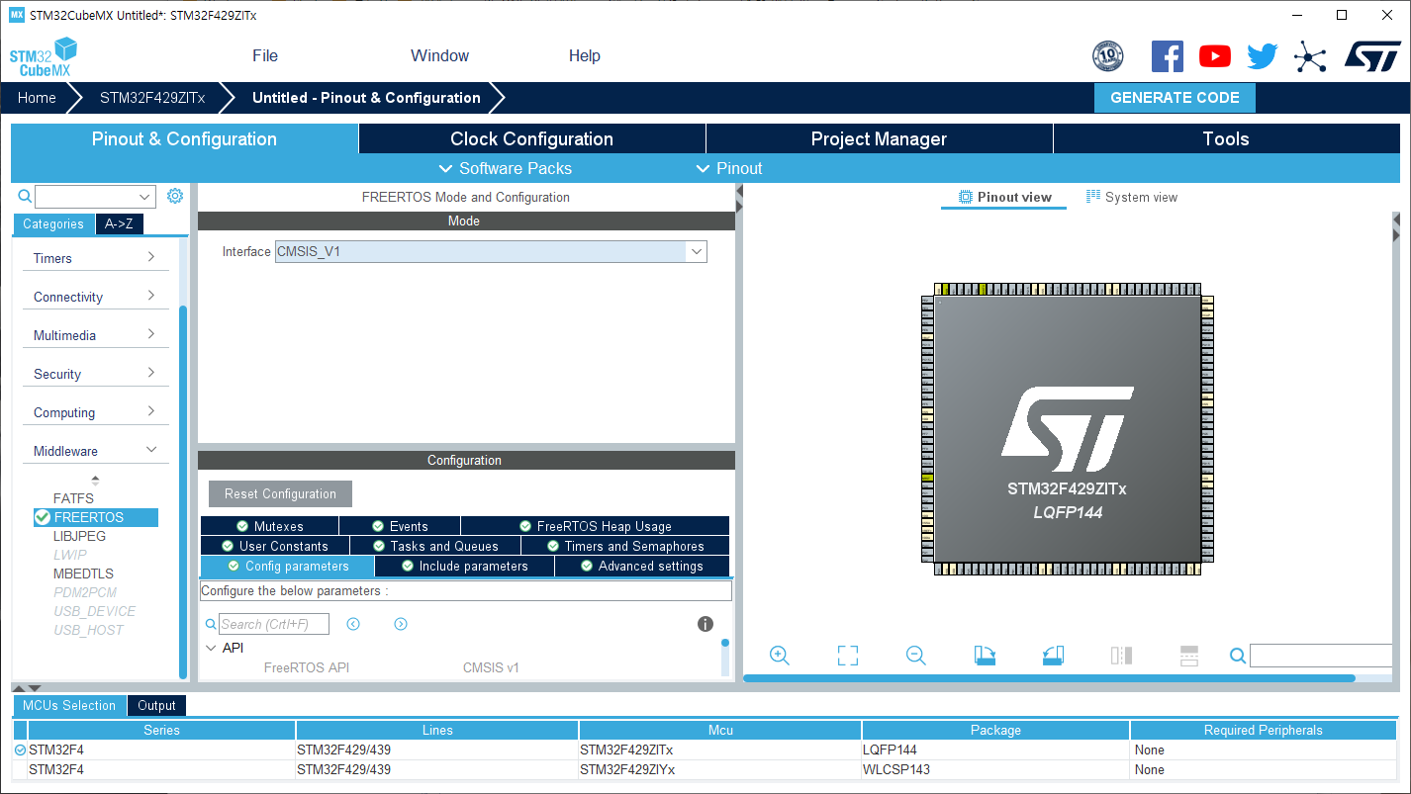Click the 10-year anniversary badge icon
The height and width of the screenshot is (794, 1411).
[1107, 56]
